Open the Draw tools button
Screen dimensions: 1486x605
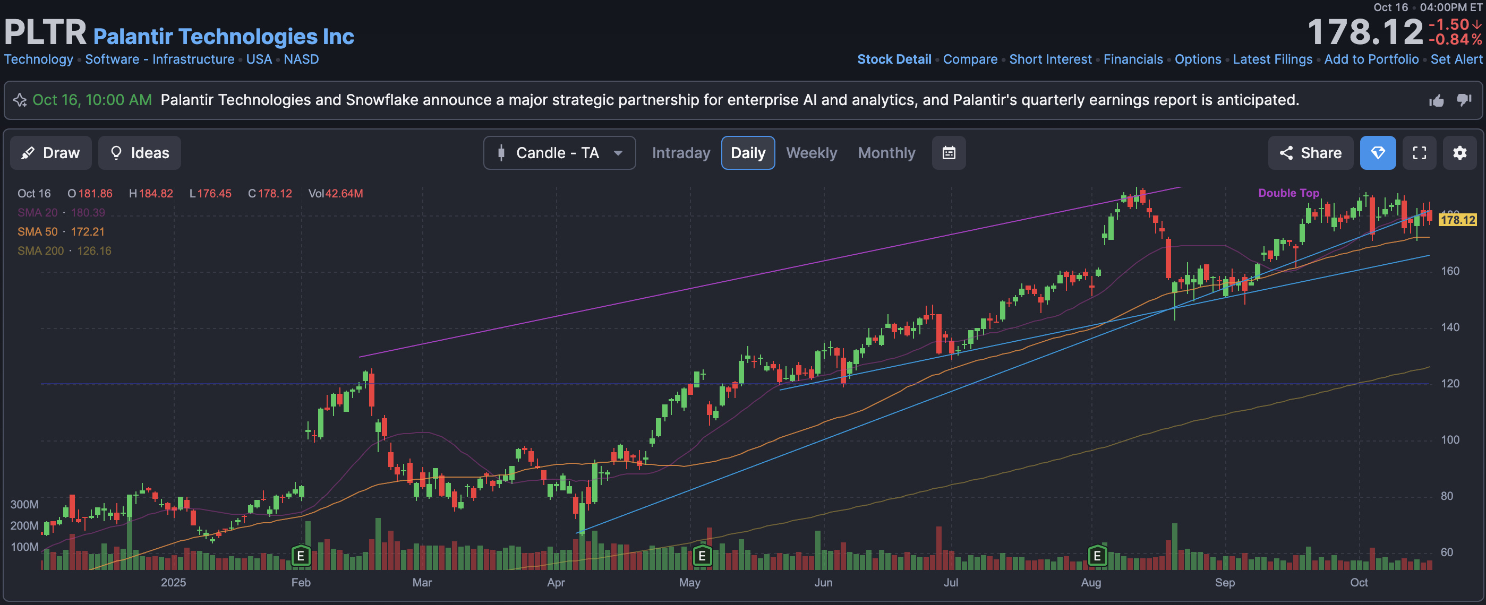pyautogui.click(x=51, y=153)
